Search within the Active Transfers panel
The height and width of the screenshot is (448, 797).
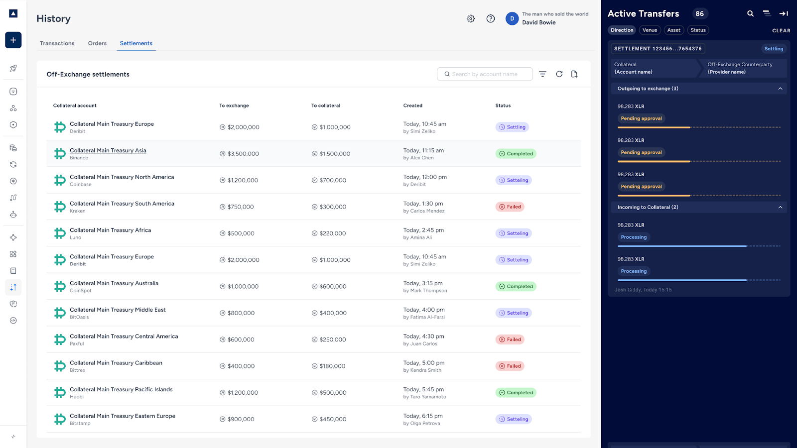coord(750,13)
